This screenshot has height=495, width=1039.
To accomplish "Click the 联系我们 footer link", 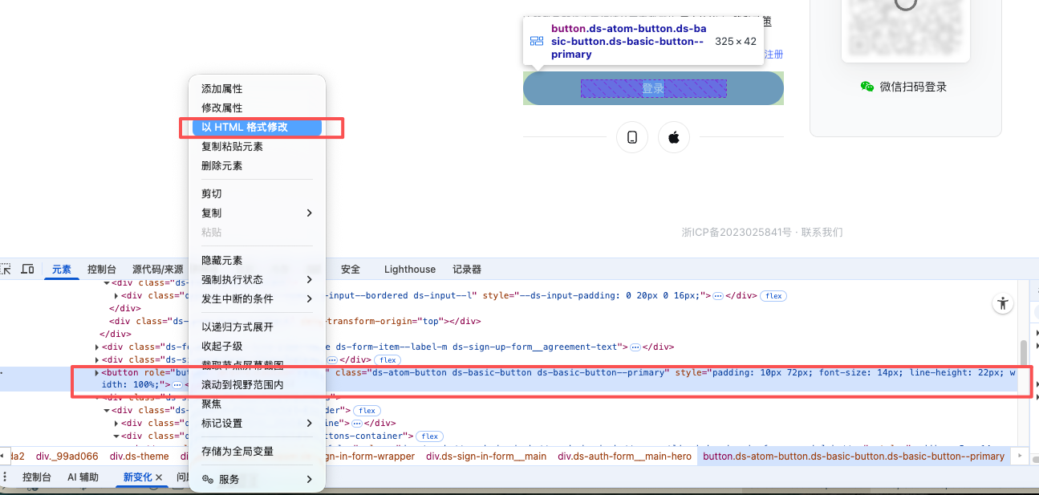I will click(822, 232).
